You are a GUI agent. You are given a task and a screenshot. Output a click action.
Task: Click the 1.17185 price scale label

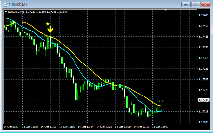[x=203, y=122]
